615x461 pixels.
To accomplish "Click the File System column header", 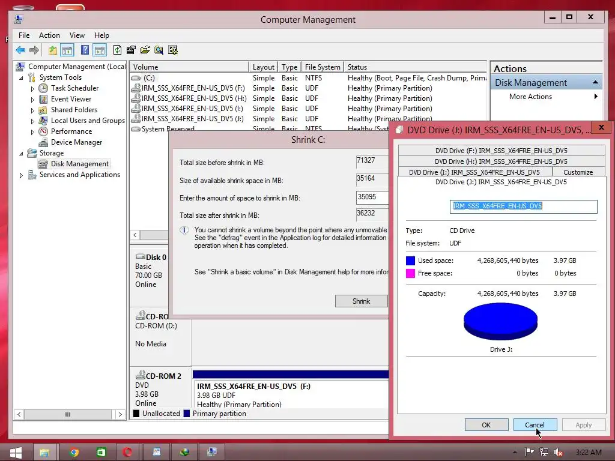I will [x=323, y=67].
